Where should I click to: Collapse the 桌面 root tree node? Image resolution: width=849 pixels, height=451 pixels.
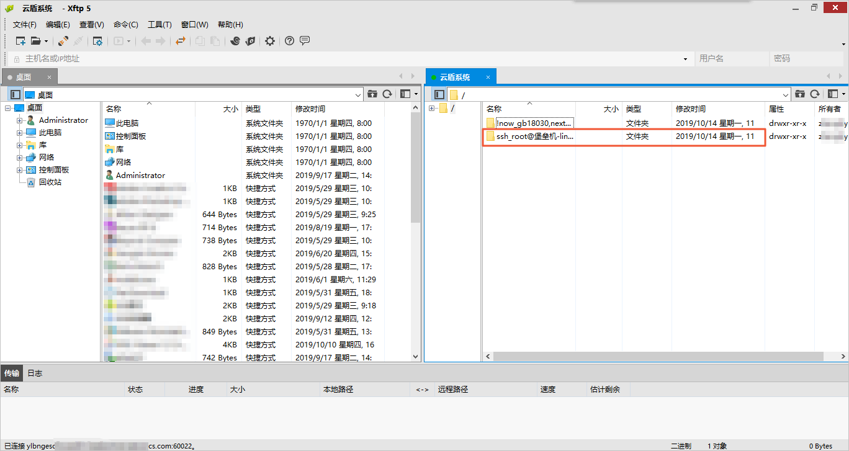point(7,108)
